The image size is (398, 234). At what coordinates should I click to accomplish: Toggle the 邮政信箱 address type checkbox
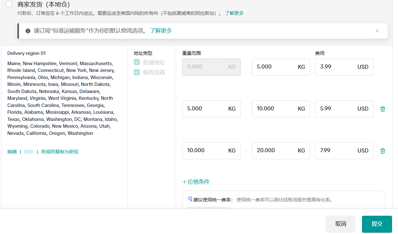tap(137, 72)
